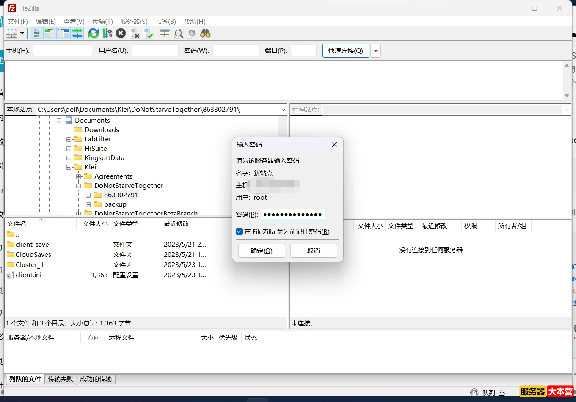This screenshot has width=576, height=402.
Task: Click 取消 to cancel password dialog
Action: click(x=314, y=251)
